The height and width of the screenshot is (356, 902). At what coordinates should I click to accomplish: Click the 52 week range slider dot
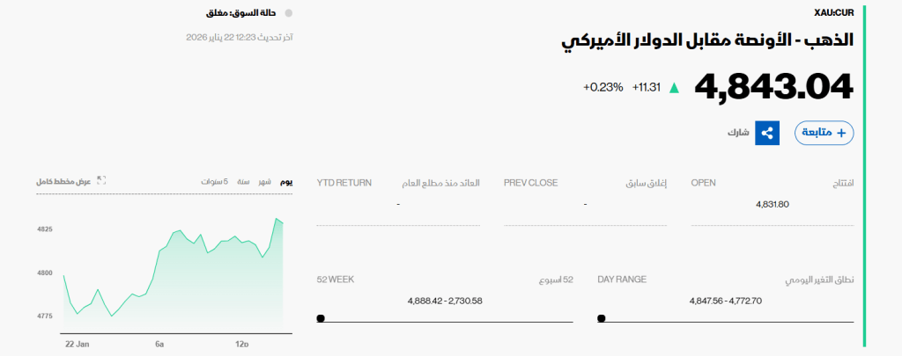pos(321,318)
